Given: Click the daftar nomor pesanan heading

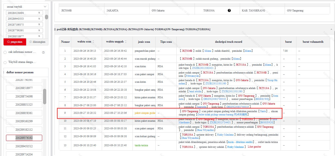Looking at the screenshot, I should point(20,72).
